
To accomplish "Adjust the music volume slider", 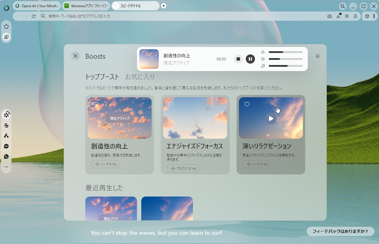I will tap(286, 66).
